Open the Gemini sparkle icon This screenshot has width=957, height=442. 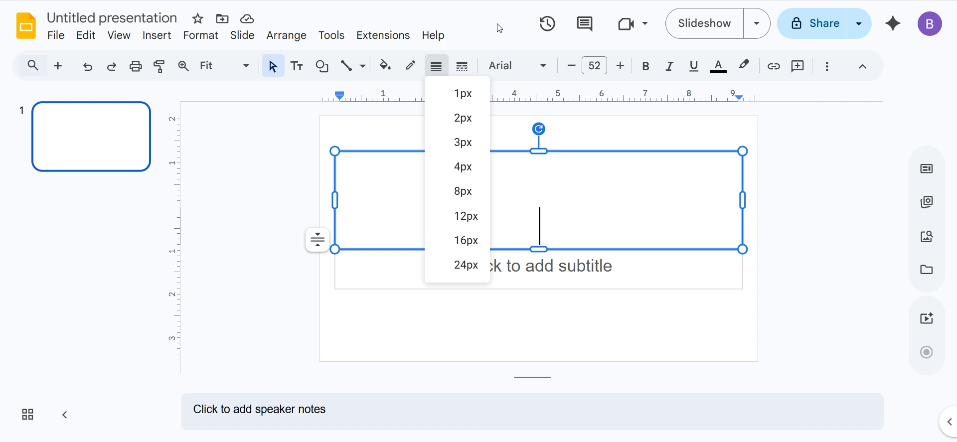pos(893,23)
